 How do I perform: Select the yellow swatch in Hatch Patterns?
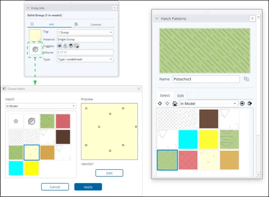[208, 139]
